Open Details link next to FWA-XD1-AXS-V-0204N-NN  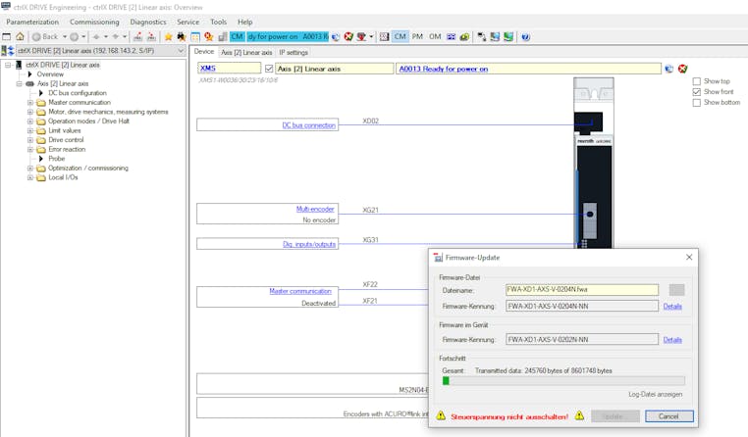pos(672,306)
